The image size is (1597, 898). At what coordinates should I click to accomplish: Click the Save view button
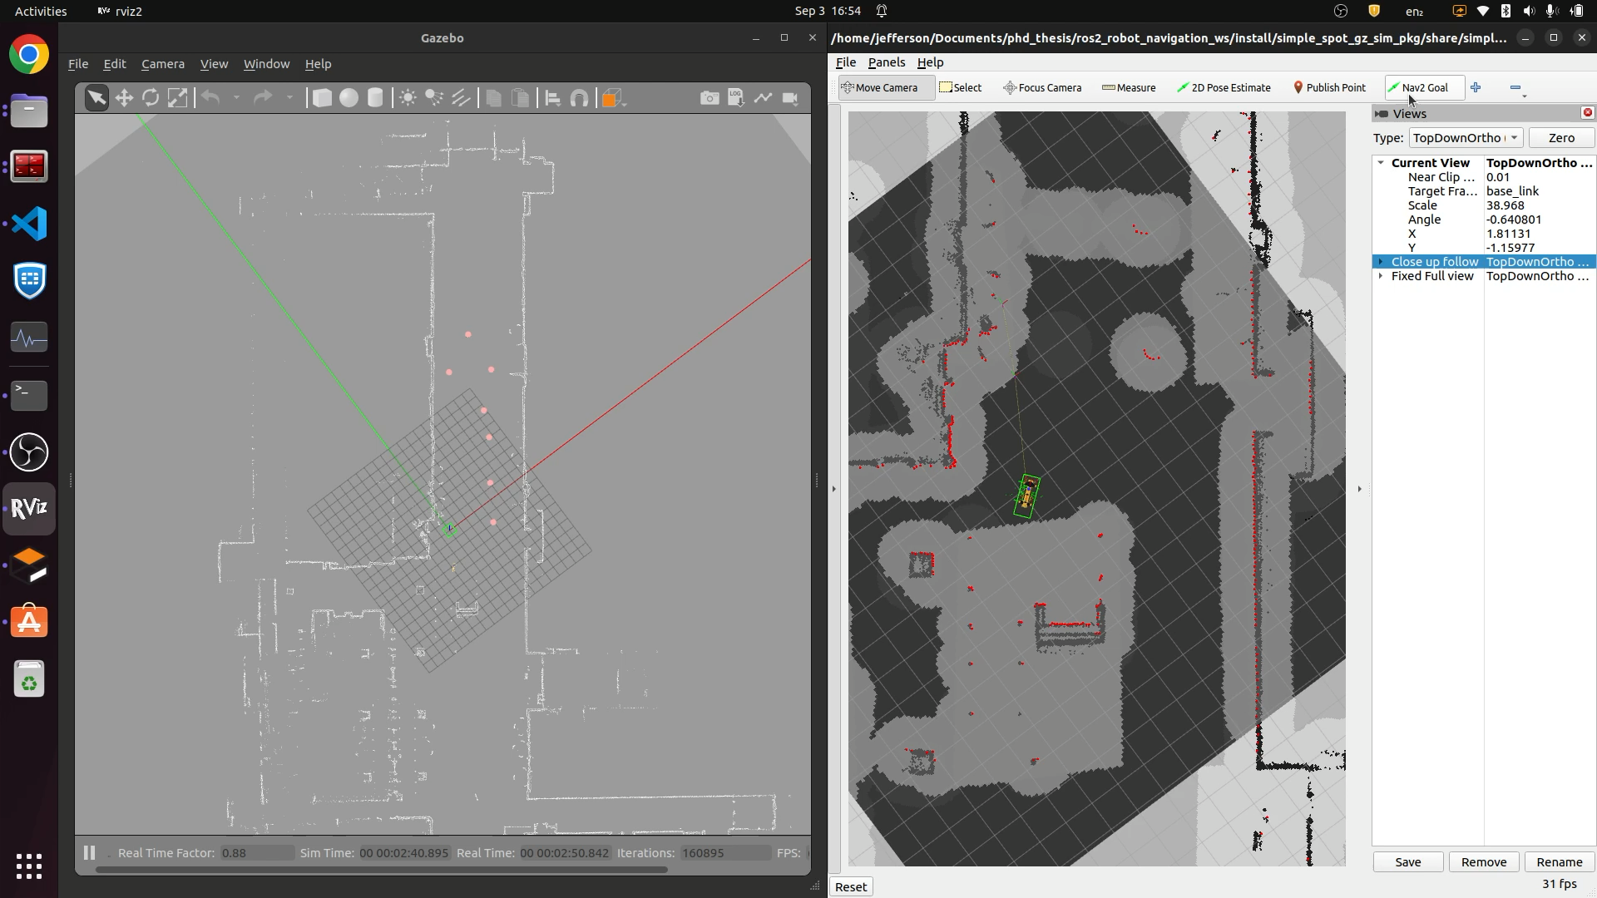point(1408,861)
